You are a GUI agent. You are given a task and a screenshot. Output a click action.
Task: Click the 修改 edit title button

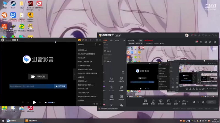tap(141, 40)
